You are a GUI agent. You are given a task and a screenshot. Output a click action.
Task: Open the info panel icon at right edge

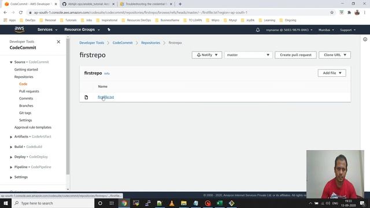365,39
